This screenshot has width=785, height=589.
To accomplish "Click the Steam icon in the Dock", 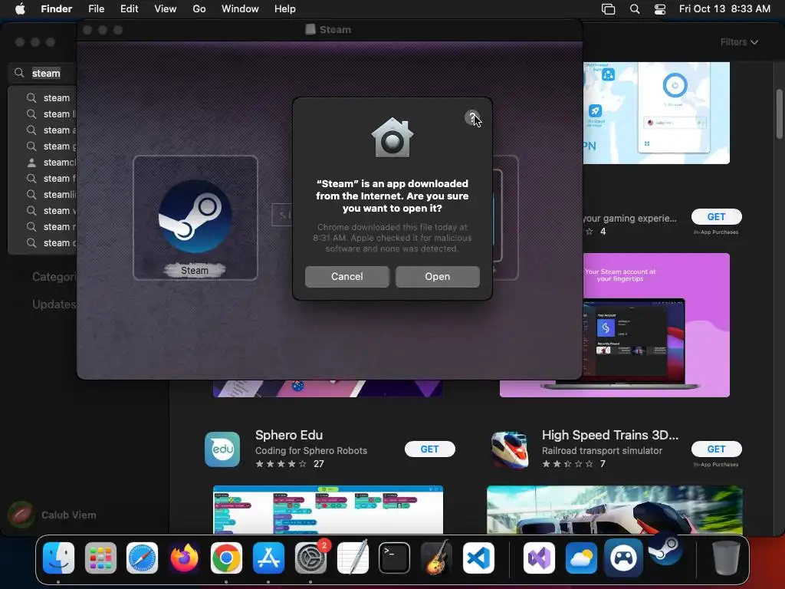I will [x=665, y=550].
